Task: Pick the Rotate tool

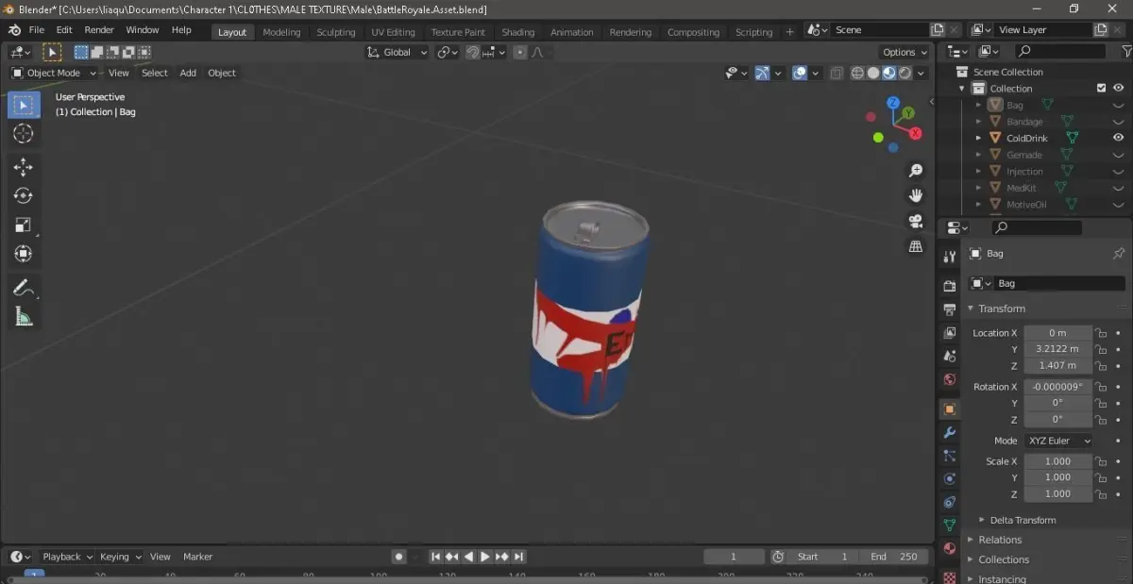Action: pyautogui.click(x=24, y=195)
